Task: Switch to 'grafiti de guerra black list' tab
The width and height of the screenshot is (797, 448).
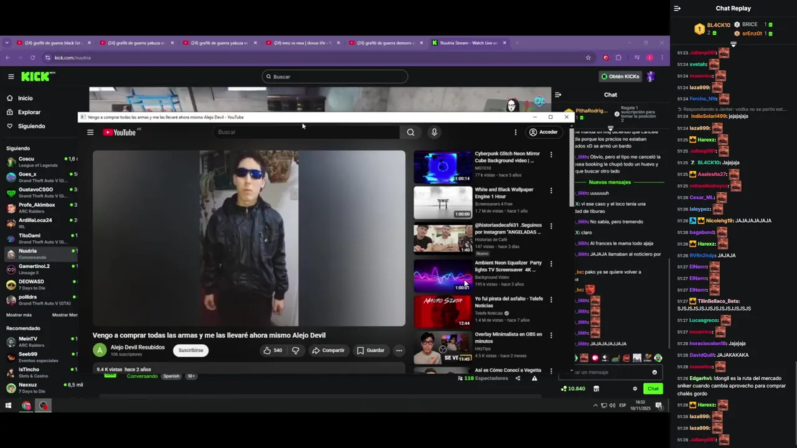Action: [x=53, y=43]
